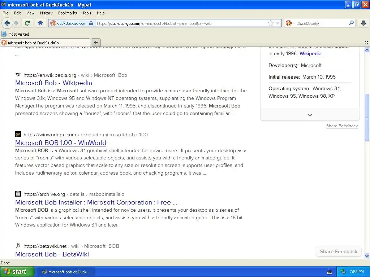Open the Help menu
The image size is (370, 277).
(100, 13)
